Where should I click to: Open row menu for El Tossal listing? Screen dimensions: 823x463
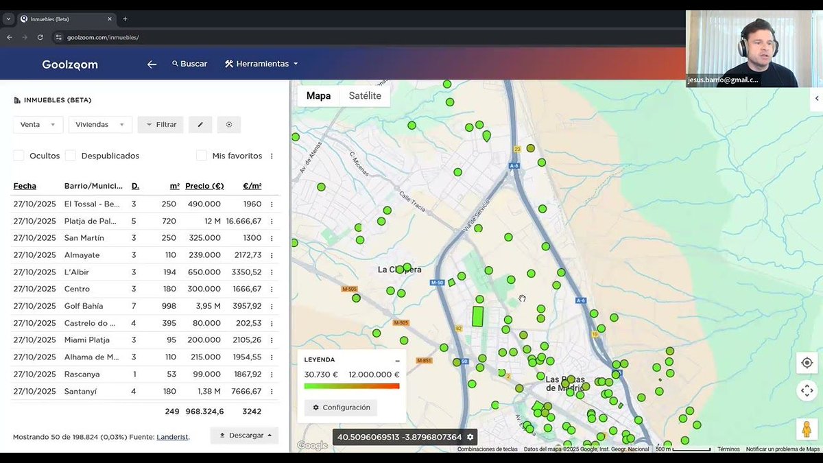(x=272, y=204)
